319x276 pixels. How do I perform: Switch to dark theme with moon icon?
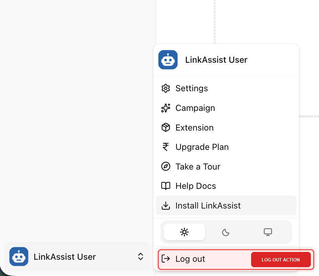pyautogui.click(x=226, y=232)
